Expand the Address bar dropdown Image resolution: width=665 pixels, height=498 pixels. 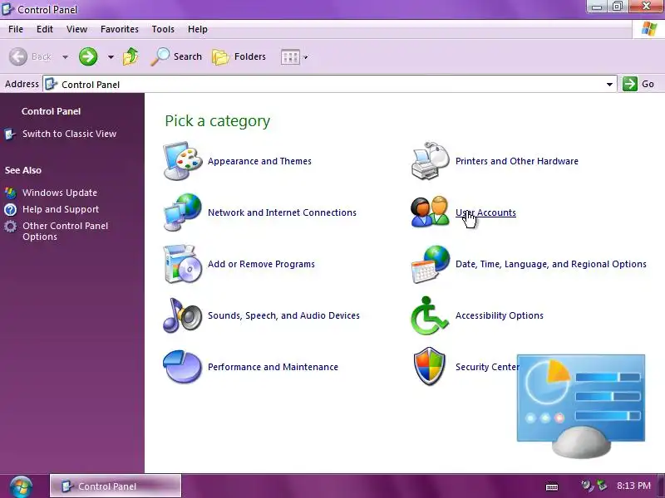(609, 84)
